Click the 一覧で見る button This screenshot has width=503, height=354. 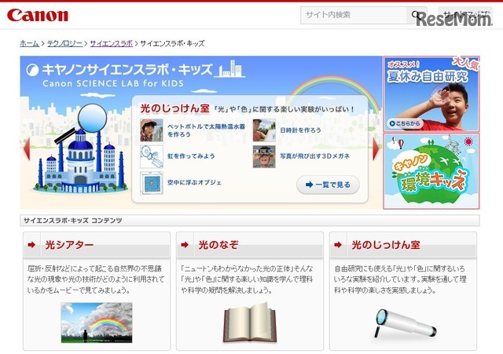pyautogui.click(x=328, y=184)
